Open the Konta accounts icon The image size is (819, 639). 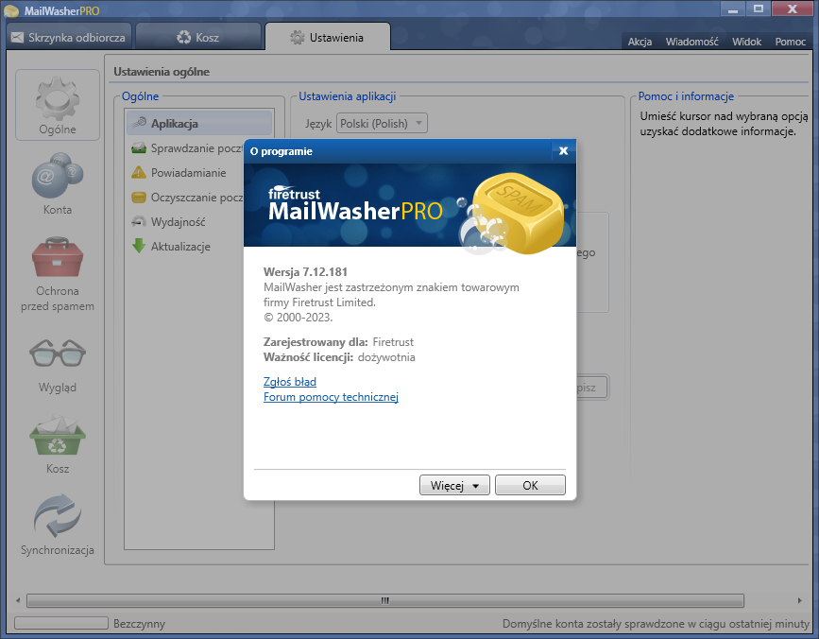(58, 175)
